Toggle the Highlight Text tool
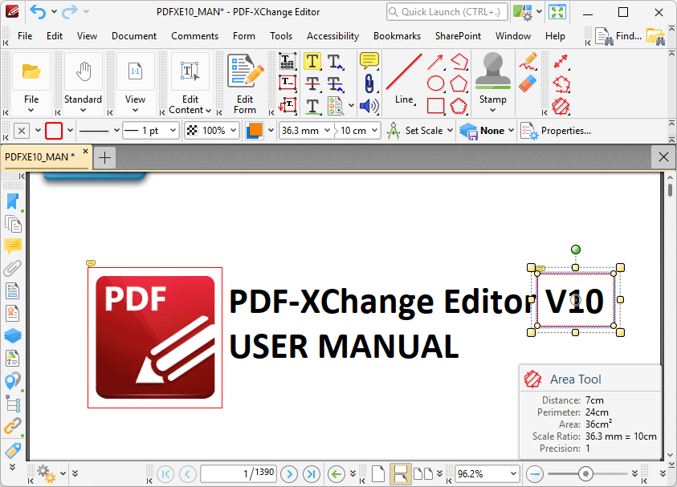677x487 pixels. pos(312,61)
